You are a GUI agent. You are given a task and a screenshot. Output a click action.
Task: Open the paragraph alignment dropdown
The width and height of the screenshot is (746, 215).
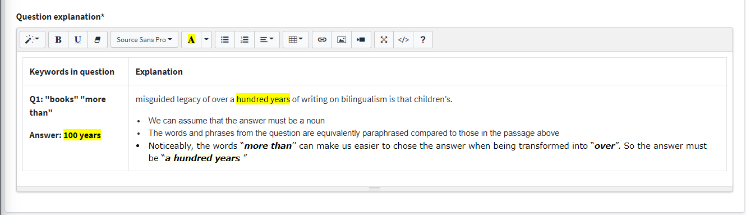[x=266, y=40]
